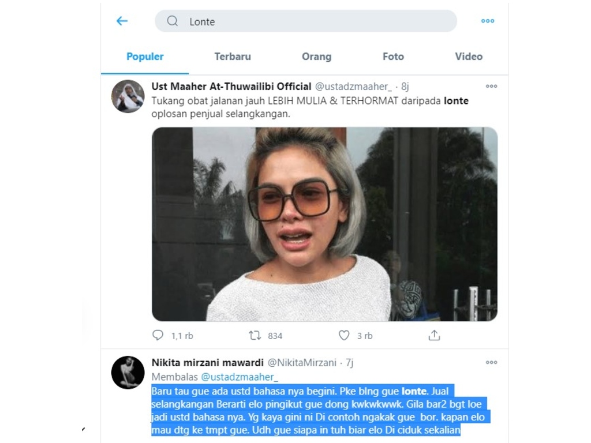Open the tweet's attached photo
Screen dimensions: 591x443
324,224
